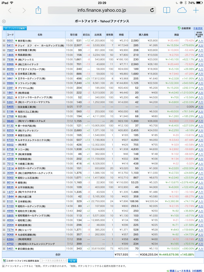Click the ポートフォリオを編集 button
204x272 pixels.
[15, 28]
